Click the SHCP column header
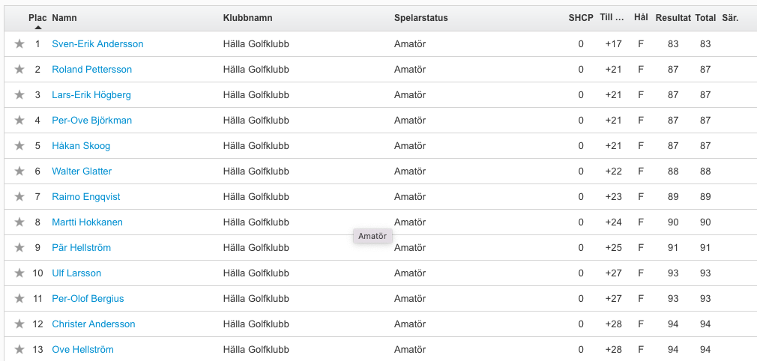757x361 pixels. (581, 18)
